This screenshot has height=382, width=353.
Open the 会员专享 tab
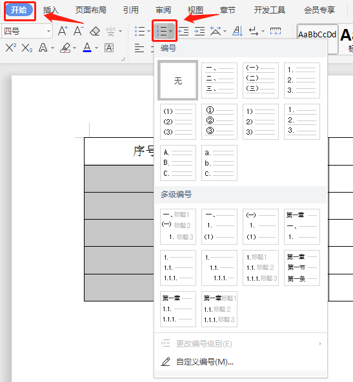pos(319,10)
